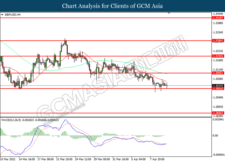Click the 29 Mar 00:00 time label
The width and height of the screenshot is (225, 161).
[x=102, y=159]
